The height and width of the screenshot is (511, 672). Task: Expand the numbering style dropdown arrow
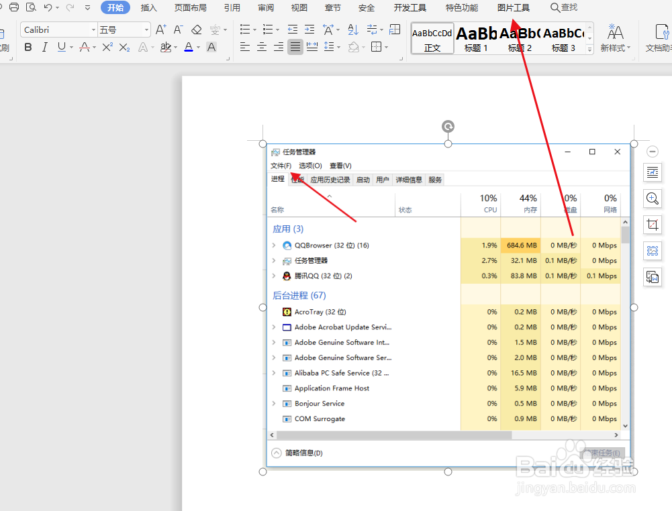click(277, 30)
